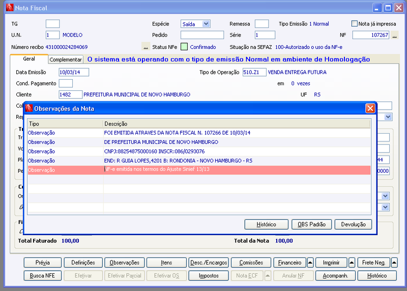Click the Tipo de Operação field 510.Z1

coord(254,72)
